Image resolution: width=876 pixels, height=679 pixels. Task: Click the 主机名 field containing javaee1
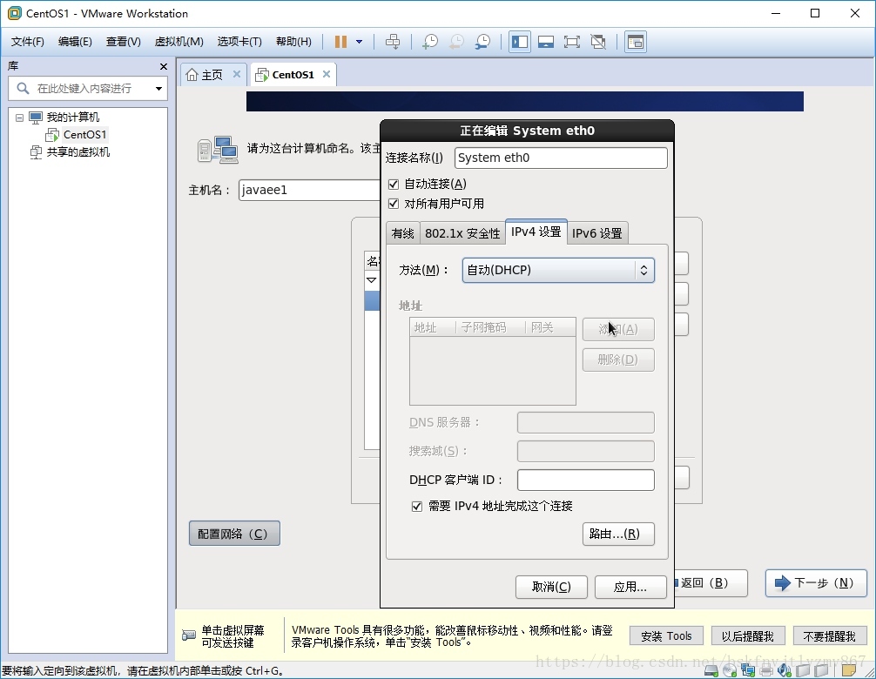(x=309, y=190)
